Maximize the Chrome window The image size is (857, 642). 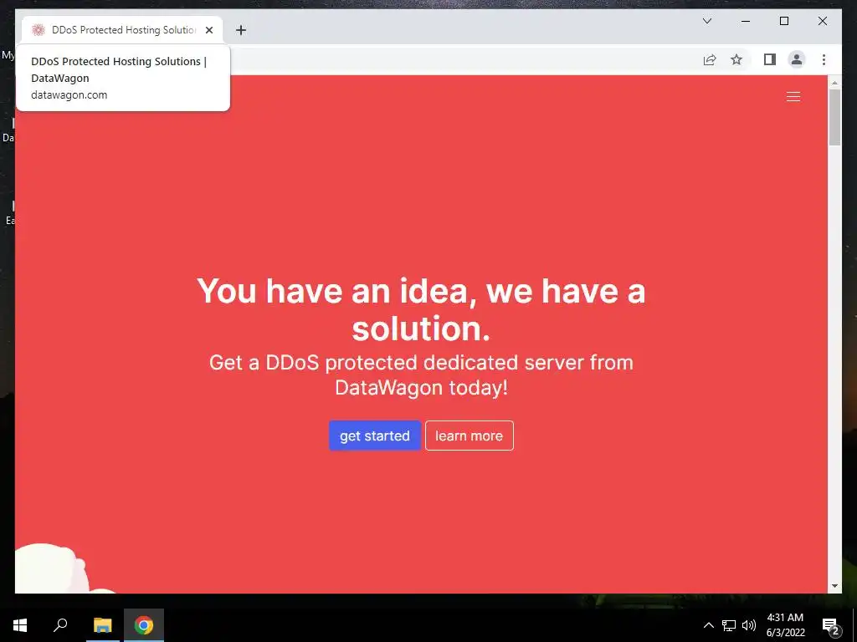[783, 21]
